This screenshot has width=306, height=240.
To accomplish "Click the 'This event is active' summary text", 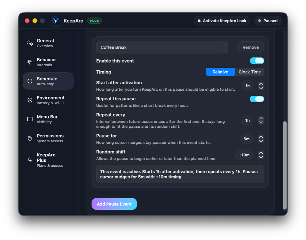I will [x=179, y=174].
